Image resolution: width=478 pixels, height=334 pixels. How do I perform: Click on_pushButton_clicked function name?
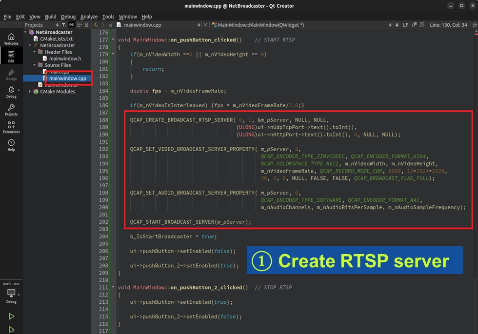click(203, 39)
